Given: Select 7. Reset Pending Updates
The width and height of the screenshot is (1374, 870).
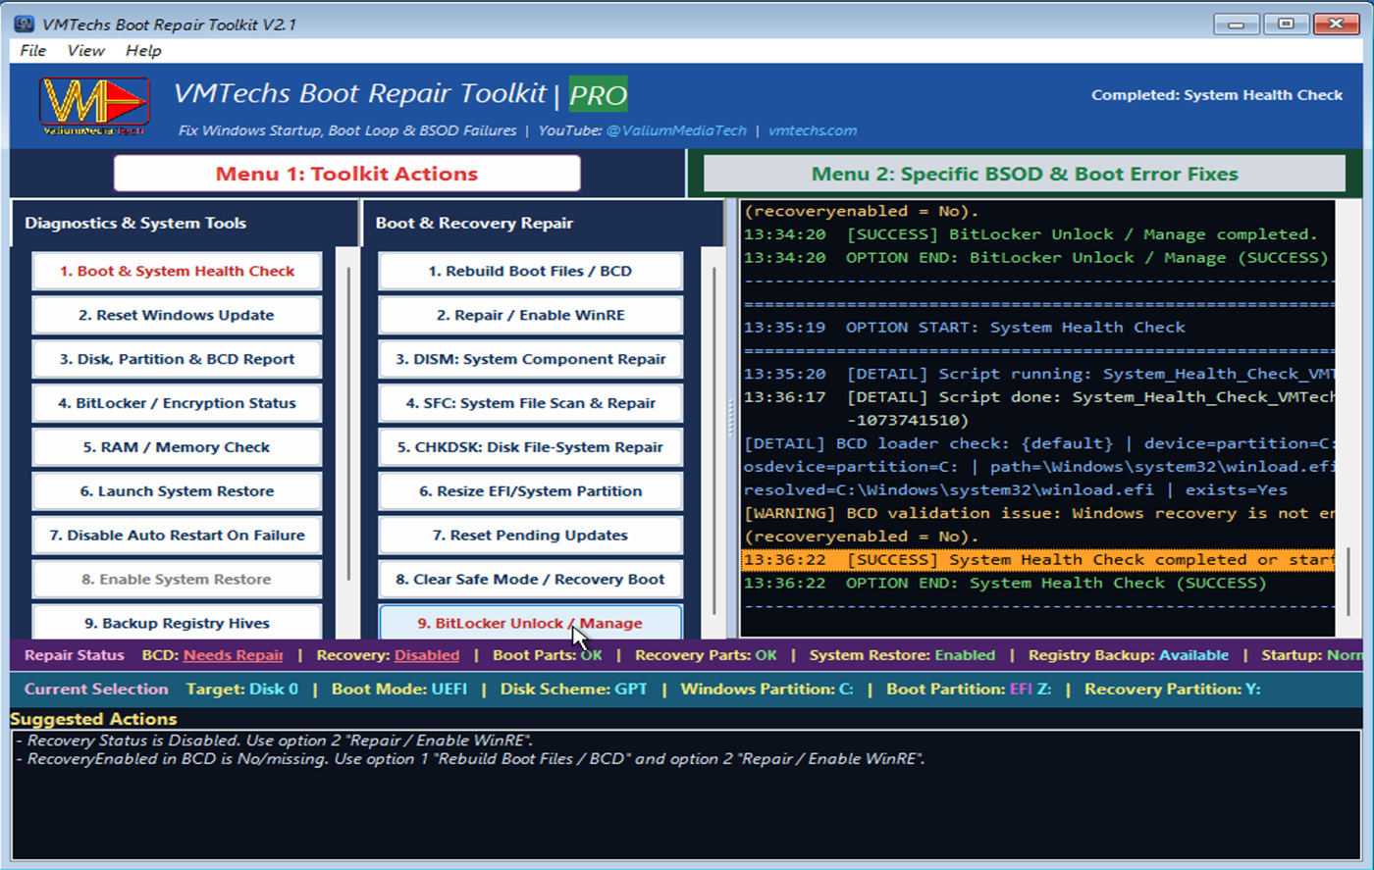Looking at the screenshot, I should 530,536.
